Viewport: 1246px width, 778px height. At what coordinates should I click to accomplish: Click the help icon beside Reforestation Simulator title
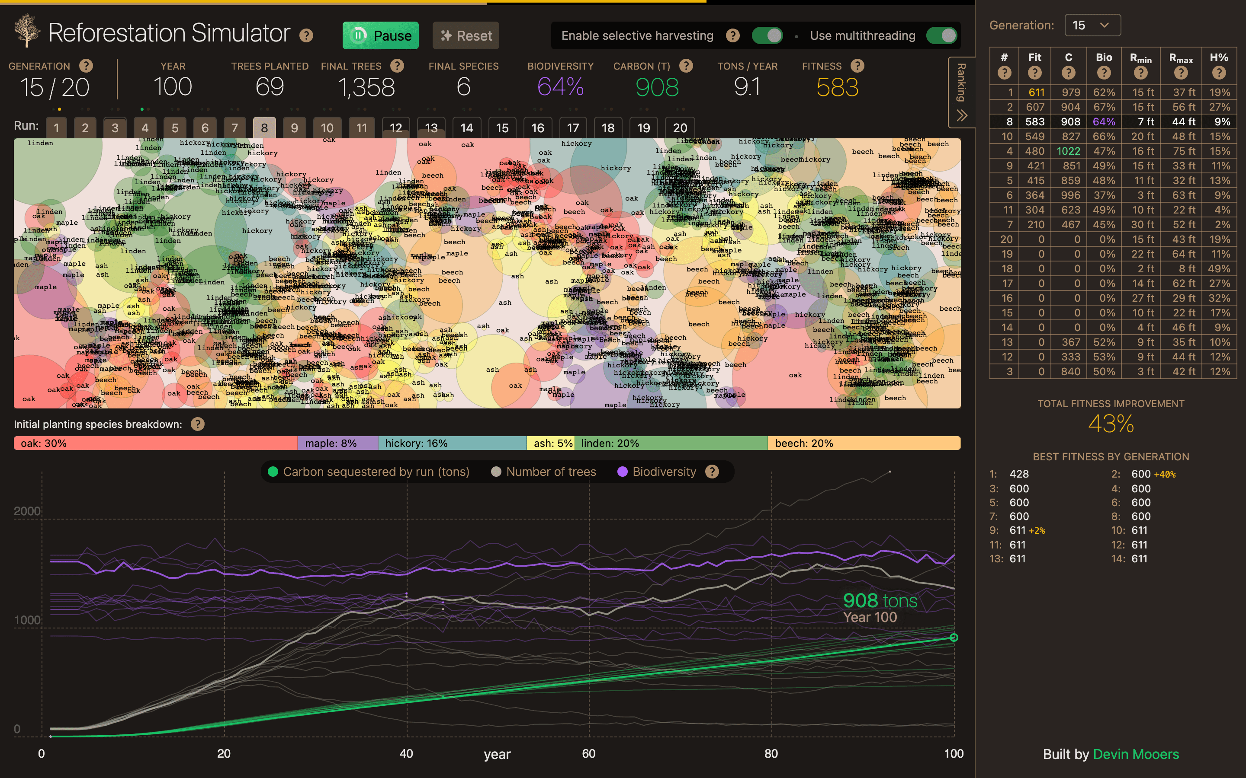306,35
